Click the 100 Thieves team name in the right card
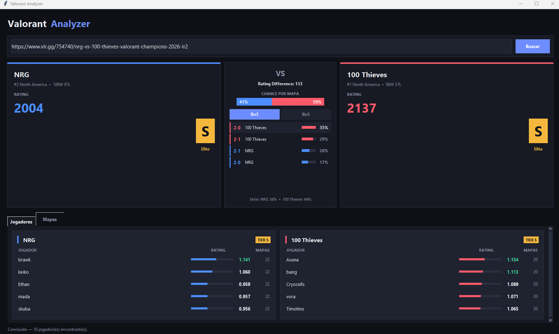The width and height of the screenshot is (559, 334). point(367,75)
